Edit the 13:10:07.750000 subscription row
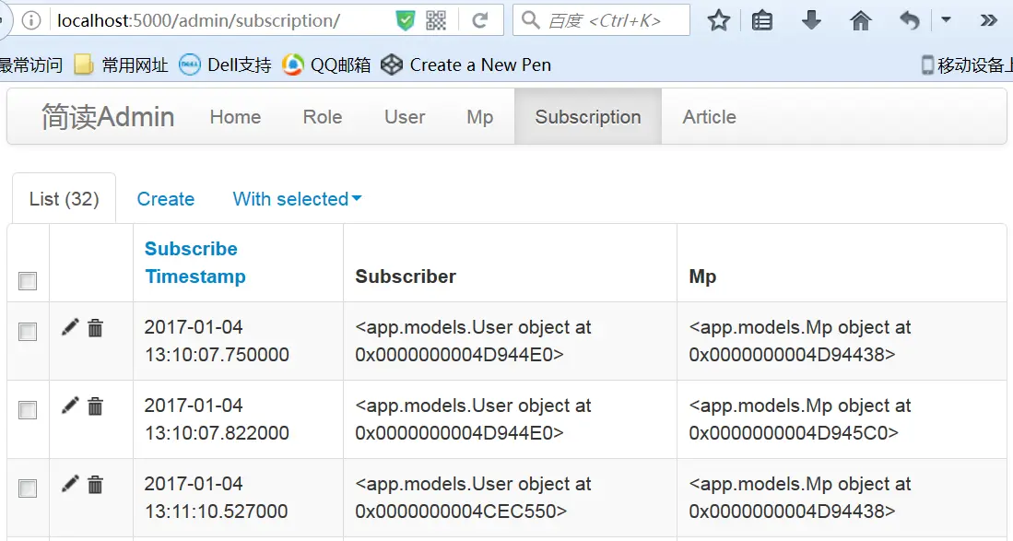The image size is (1013, 541). tap(70, 327)
